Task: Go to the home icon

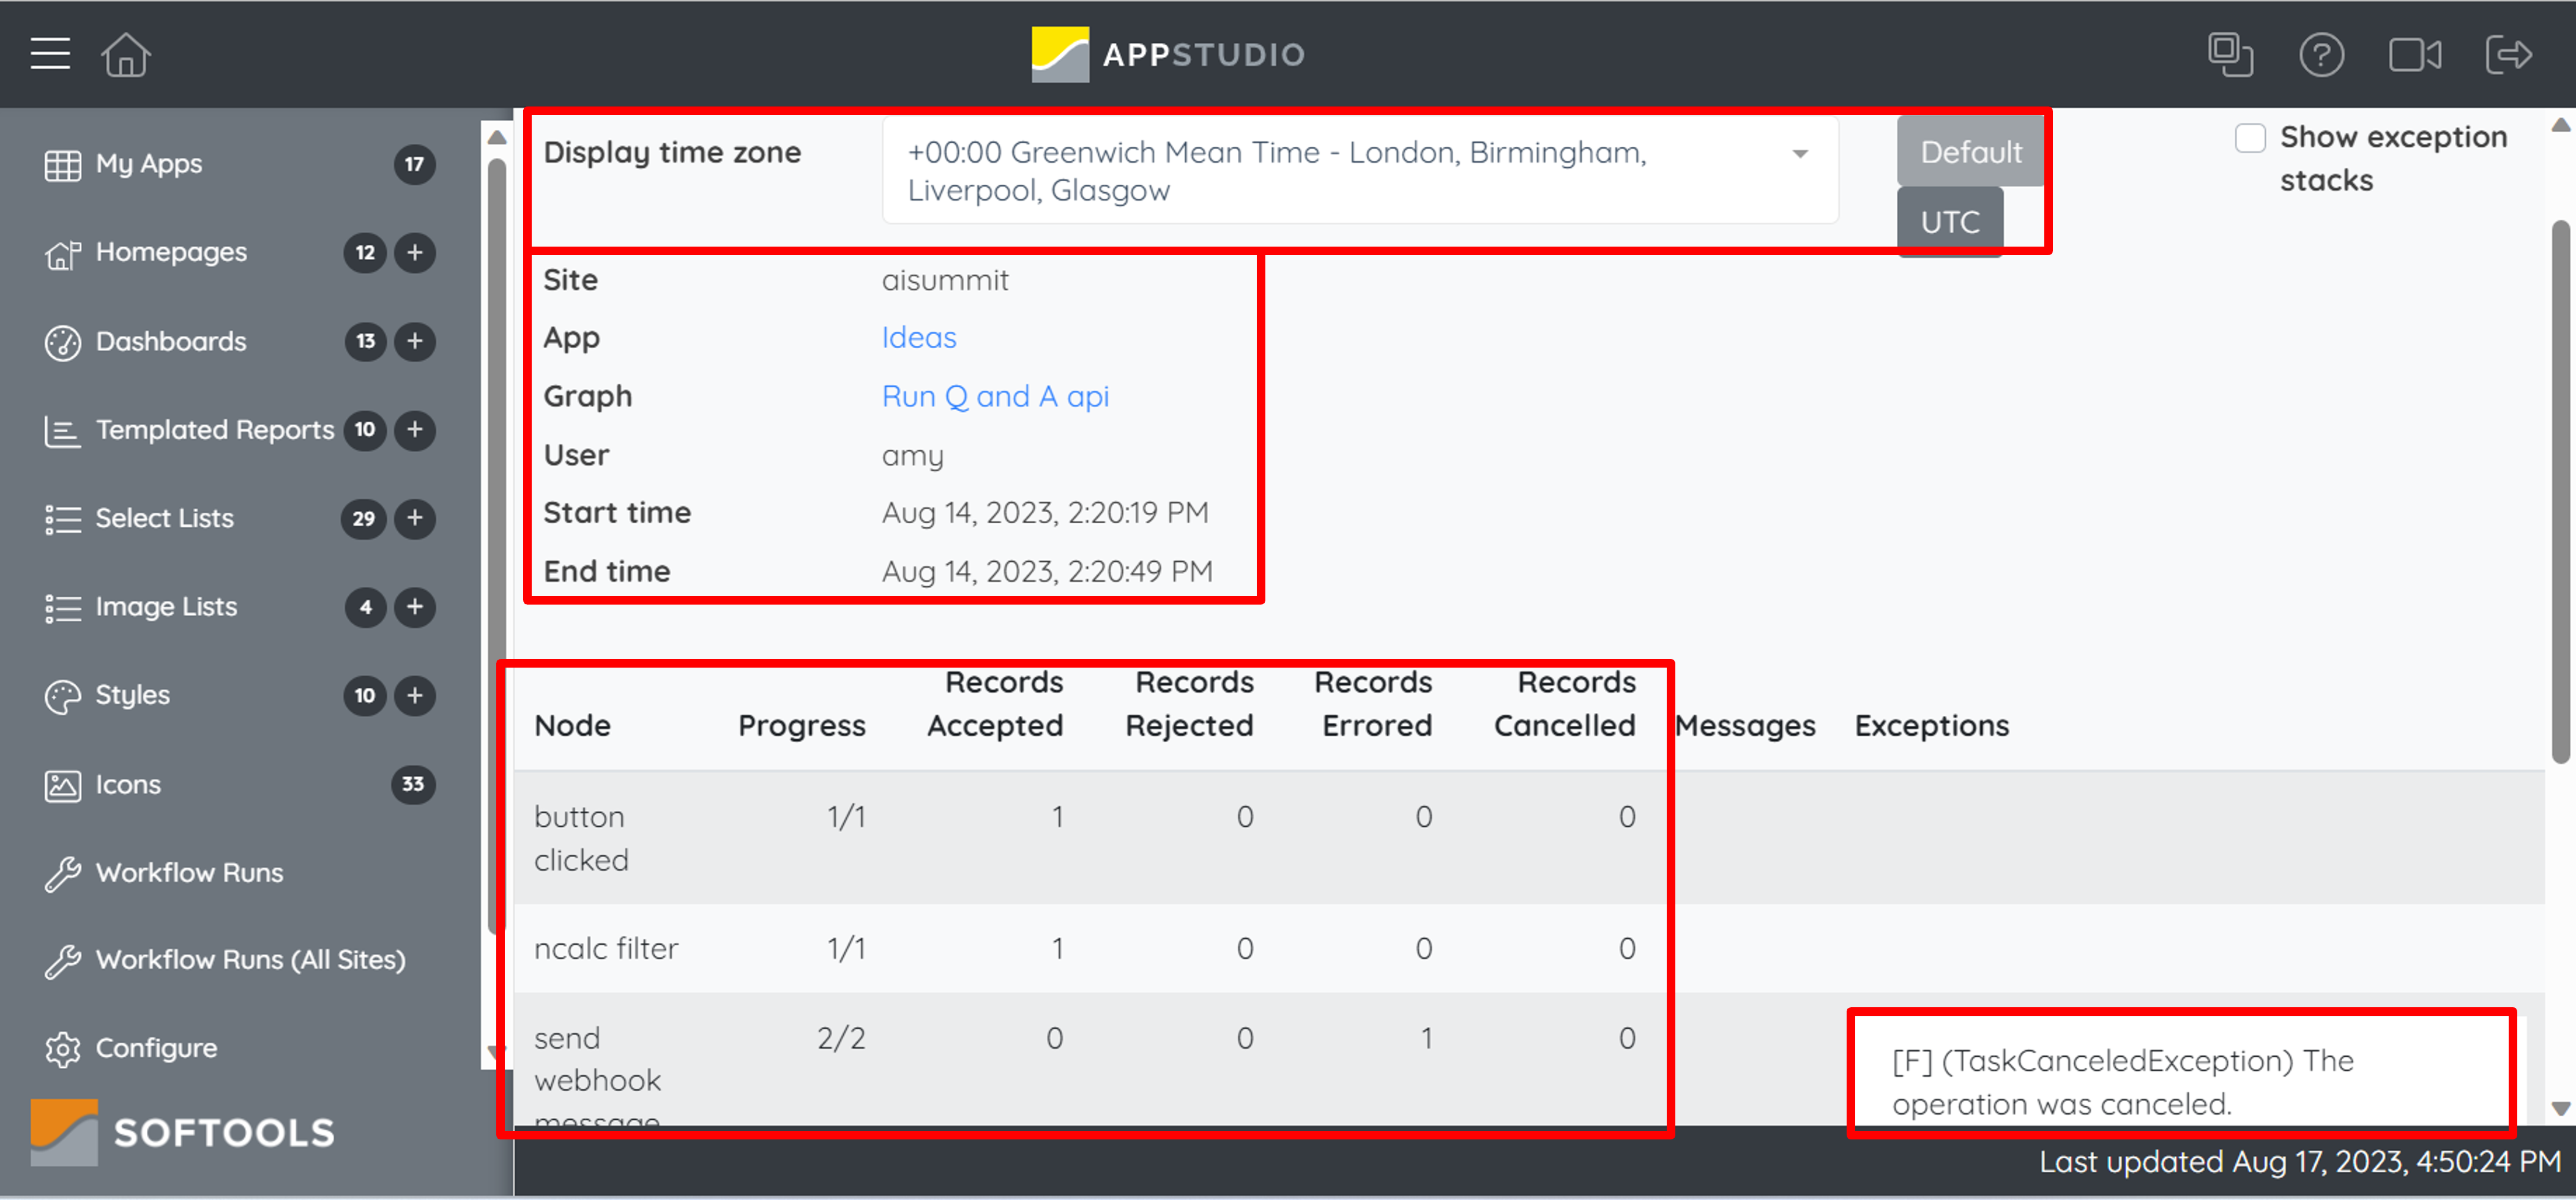Action: click(126, 54)
